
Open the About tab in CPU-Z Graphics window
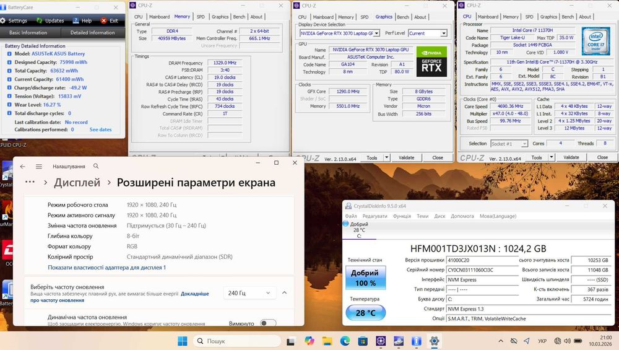point(420,17)
